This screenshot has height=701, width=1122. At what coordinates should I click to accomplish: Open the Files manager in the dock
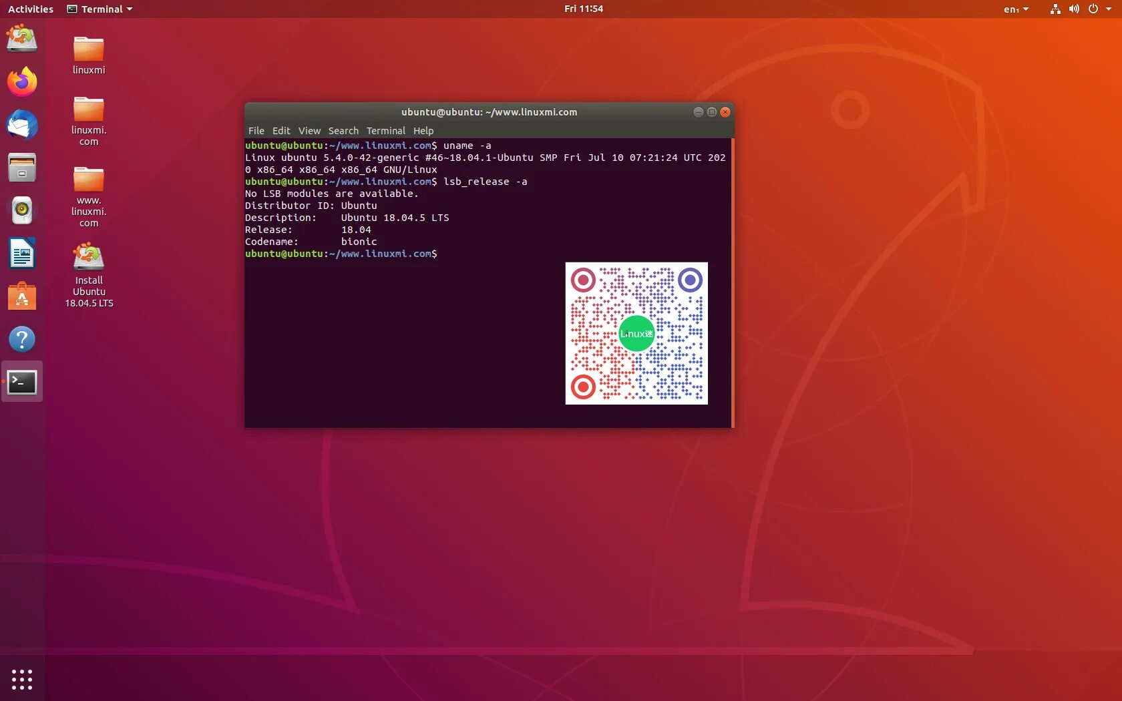pyautogui.click(x=22, y=168)
